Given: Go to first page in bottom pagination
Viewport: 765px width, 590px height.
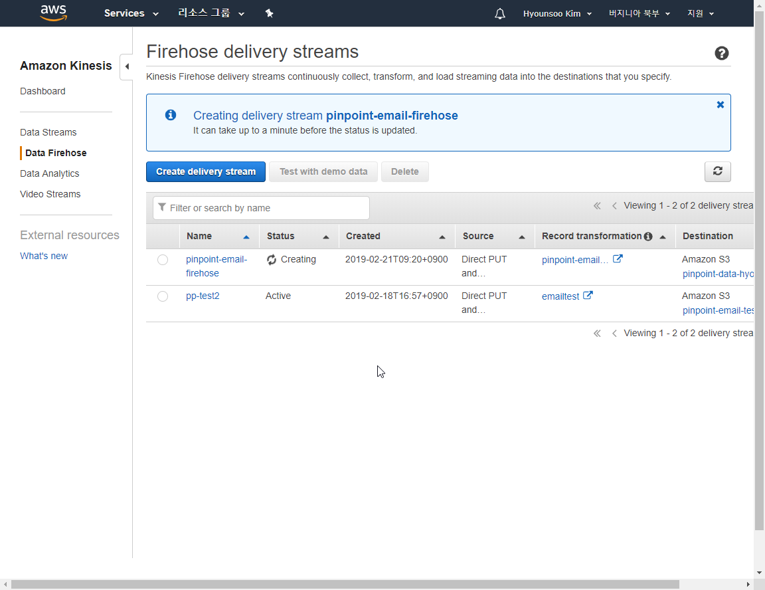Looking at the screenshot, I should (x=597, y=334).
